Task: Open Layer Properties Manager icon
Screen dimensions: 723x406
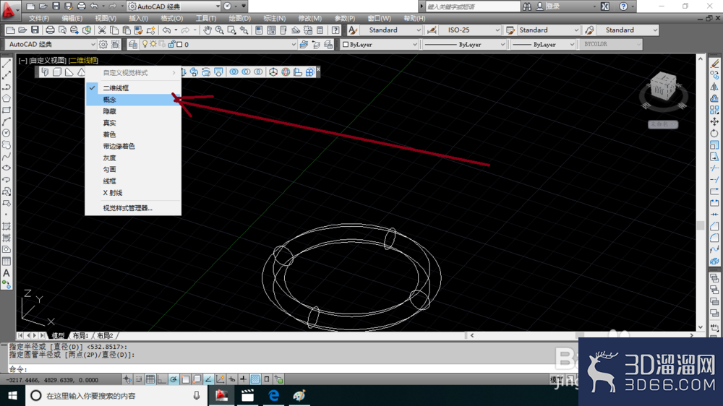Action: [133, 44]
